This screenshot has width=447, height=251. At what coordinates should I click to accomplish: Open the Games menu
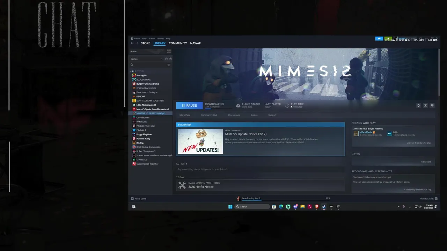(x=161, y=39)
